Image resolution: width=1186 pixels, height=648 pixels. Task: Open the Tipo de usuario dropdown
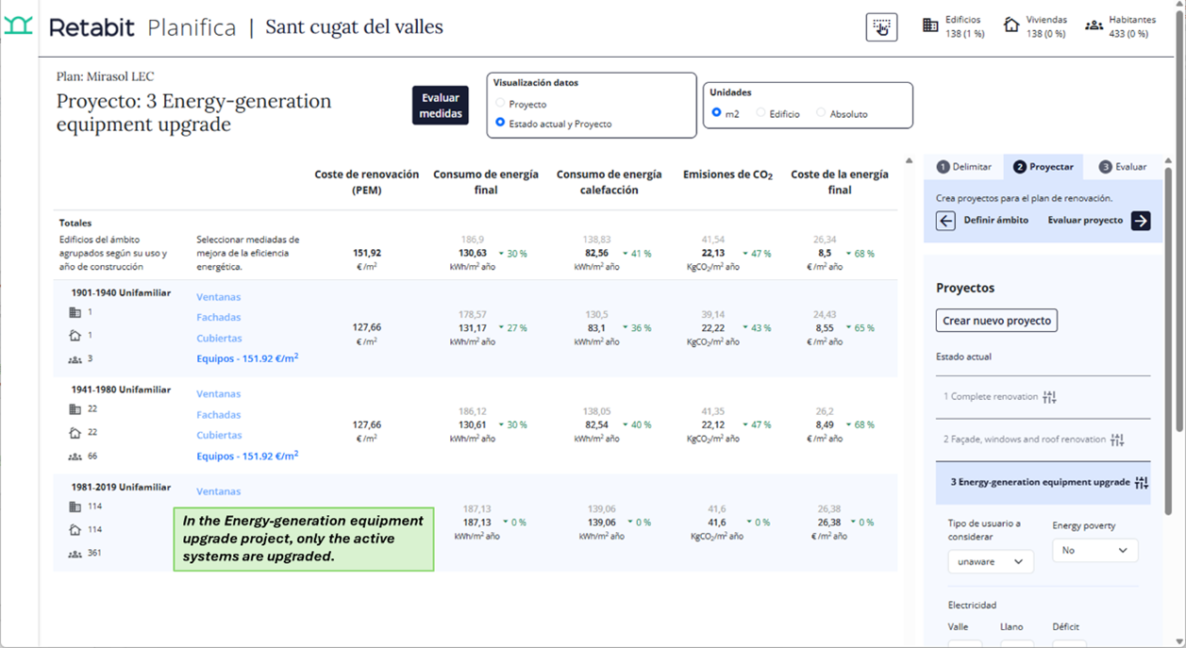[x=991, y=561]
